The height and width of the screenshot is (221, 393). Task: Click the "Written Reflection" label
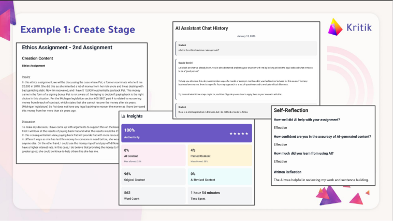[287, 172]
